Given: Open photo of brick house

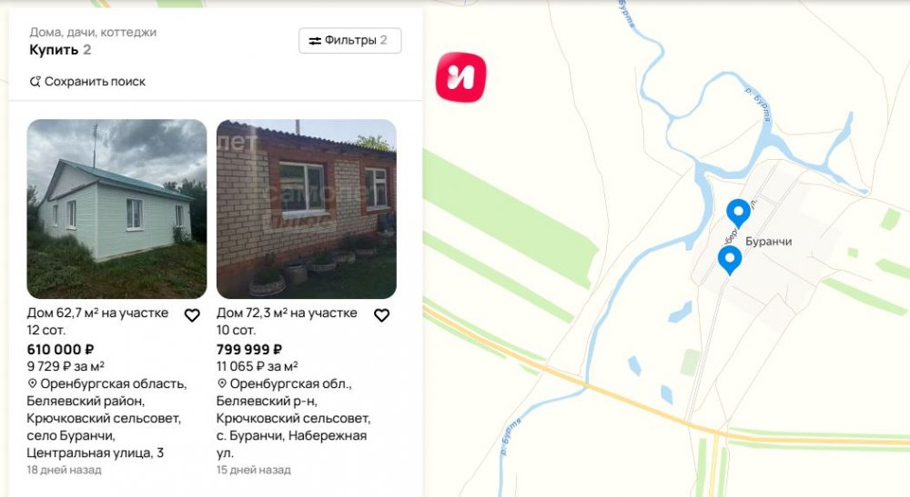Looking at the screenshot, I should click(x=307, y=209).
